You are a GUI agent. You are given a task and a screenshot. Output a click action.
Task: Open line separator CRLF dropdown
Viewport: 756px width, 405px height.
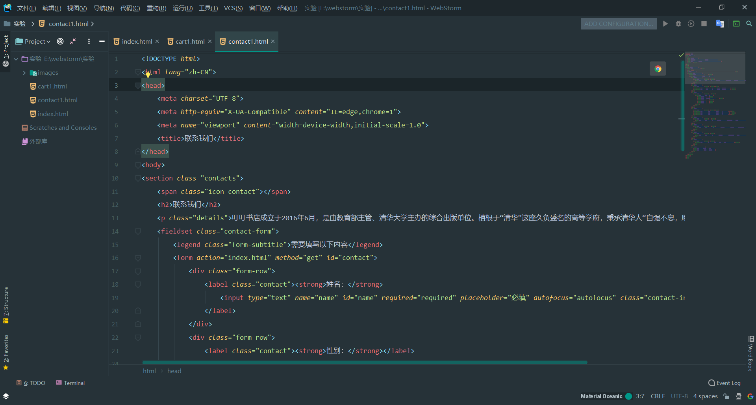pyautogui.click(x=658, y=396)
